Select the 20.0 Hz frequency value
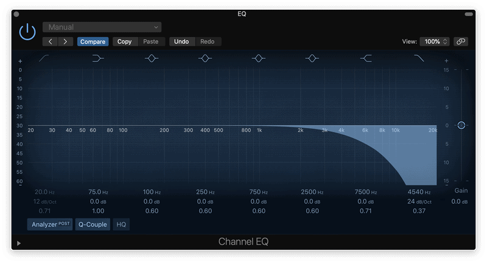 click(x=44, y=192)
